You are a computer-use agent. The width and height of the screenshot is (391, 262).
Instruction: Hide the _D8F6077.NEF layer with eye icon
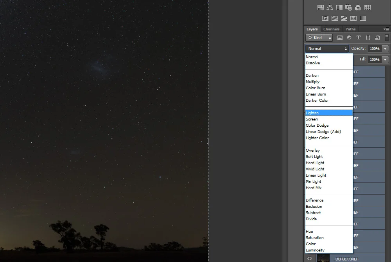click(309, 258)
